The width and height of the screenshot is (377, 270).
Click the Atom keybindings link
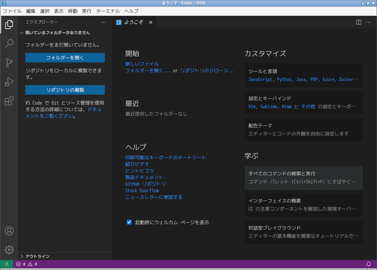pyautogui.click(x=286, y=106)
